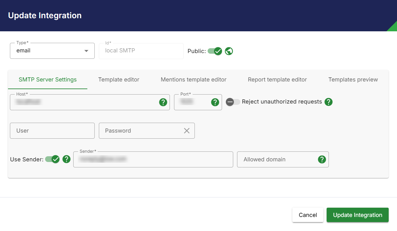Enable Reject unauthorized requests switch
The width and height of the screenshot is (397, 231).
[x=233, y=102]
